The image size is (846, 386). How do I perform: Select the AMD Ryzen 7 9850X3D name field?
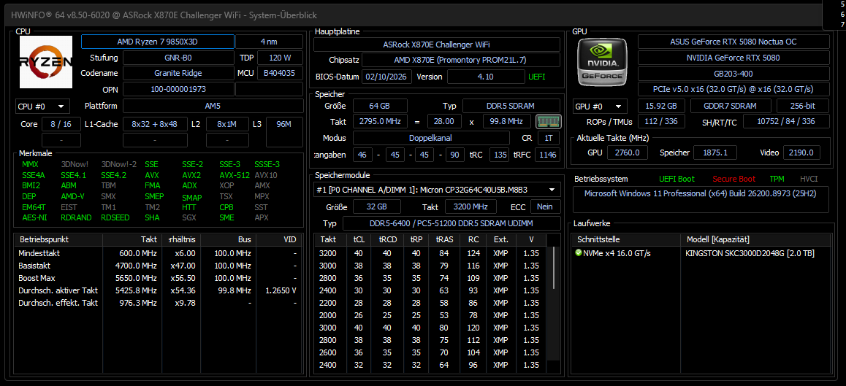[x=158, y=42]
